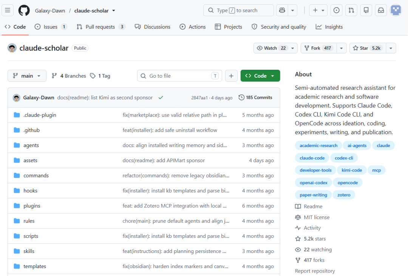
Task: Open the green Code dropdown button
Action: point(260,76)
